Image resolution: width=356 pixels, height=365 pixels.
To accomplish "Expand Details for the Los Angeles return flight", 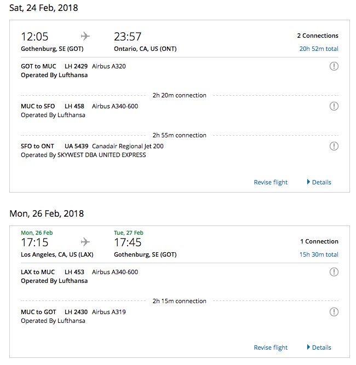I will pos(319,347).
